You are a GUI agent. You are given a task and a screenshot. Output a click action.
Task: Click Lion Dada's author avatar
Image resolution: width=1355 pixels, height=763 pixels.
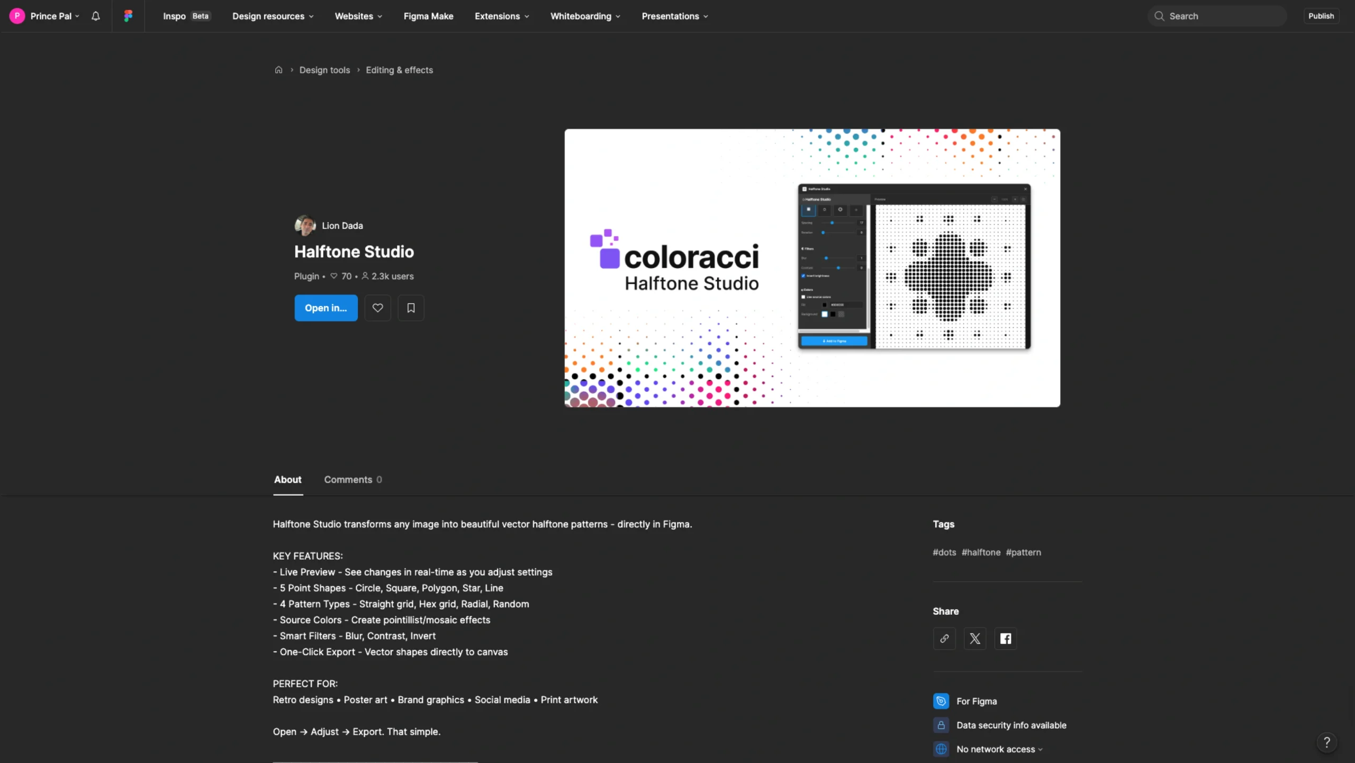305,226
